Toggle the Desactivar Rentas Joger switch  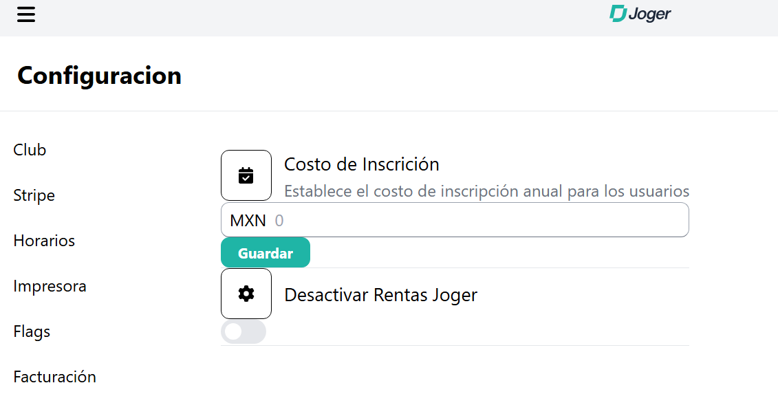244,332
